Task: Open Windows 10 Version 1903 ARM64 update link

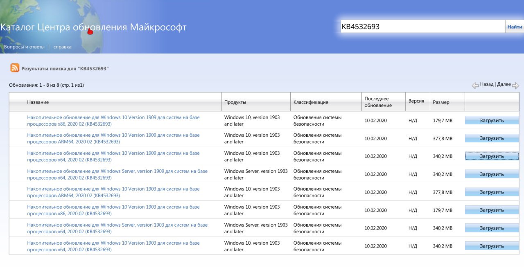Action: click(113, 192)
